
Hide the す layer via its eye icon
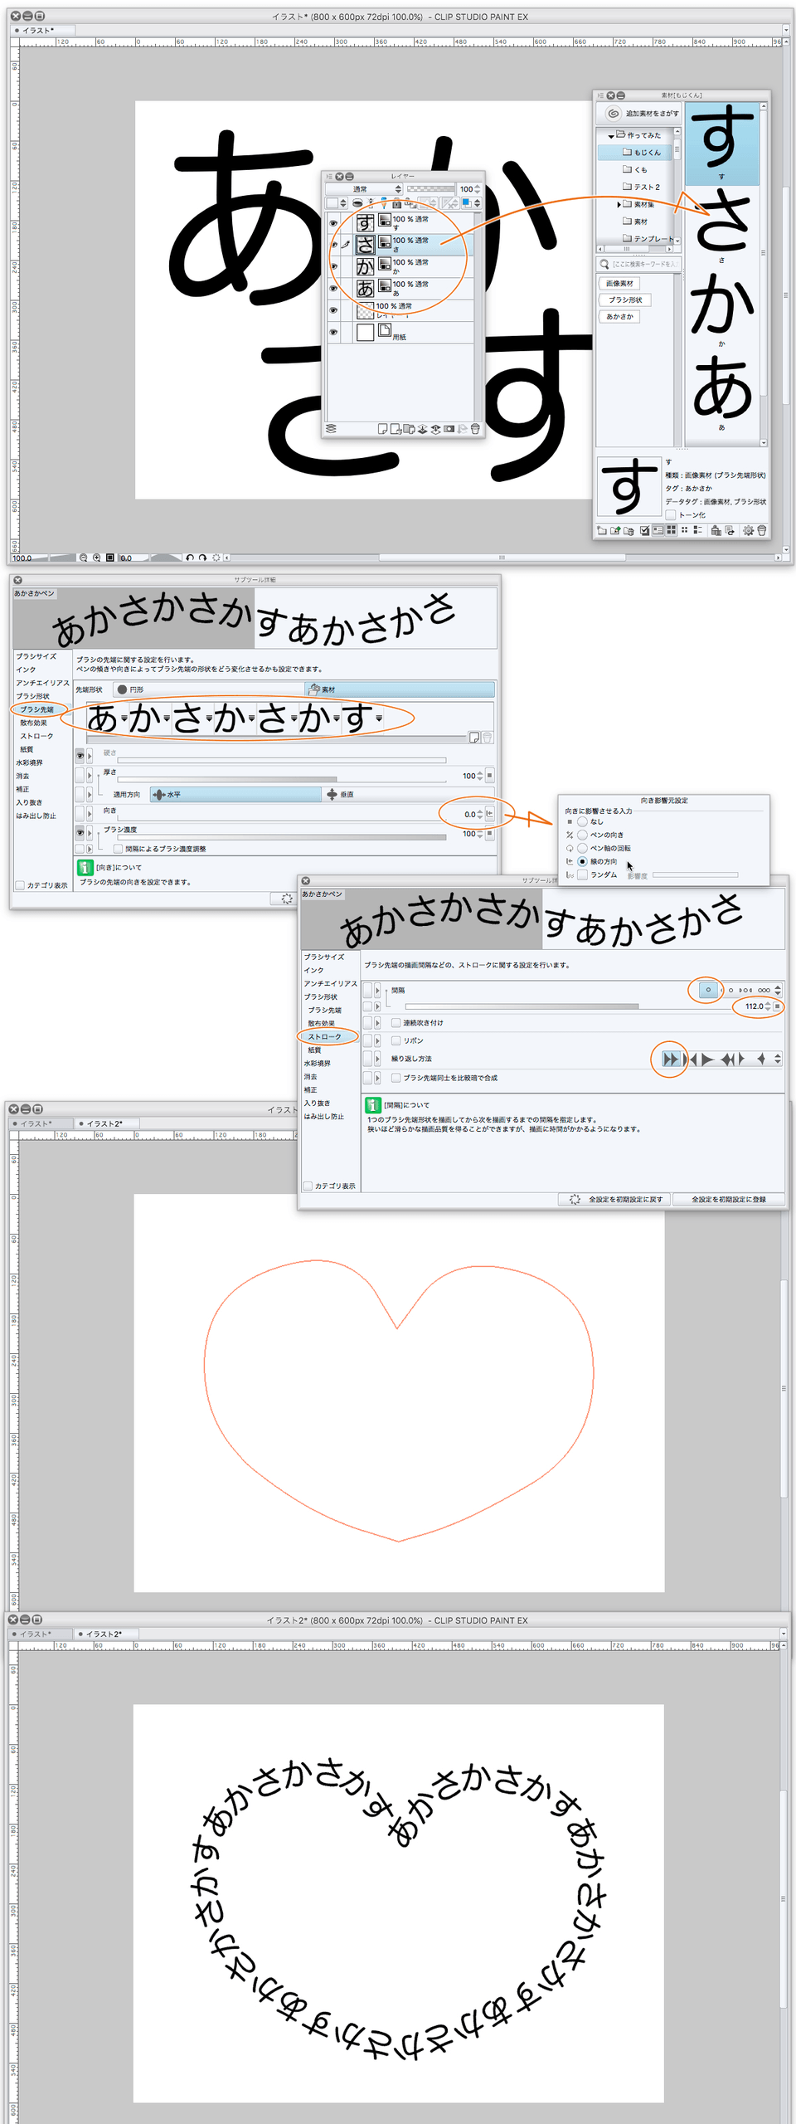[x=333, y=223]
